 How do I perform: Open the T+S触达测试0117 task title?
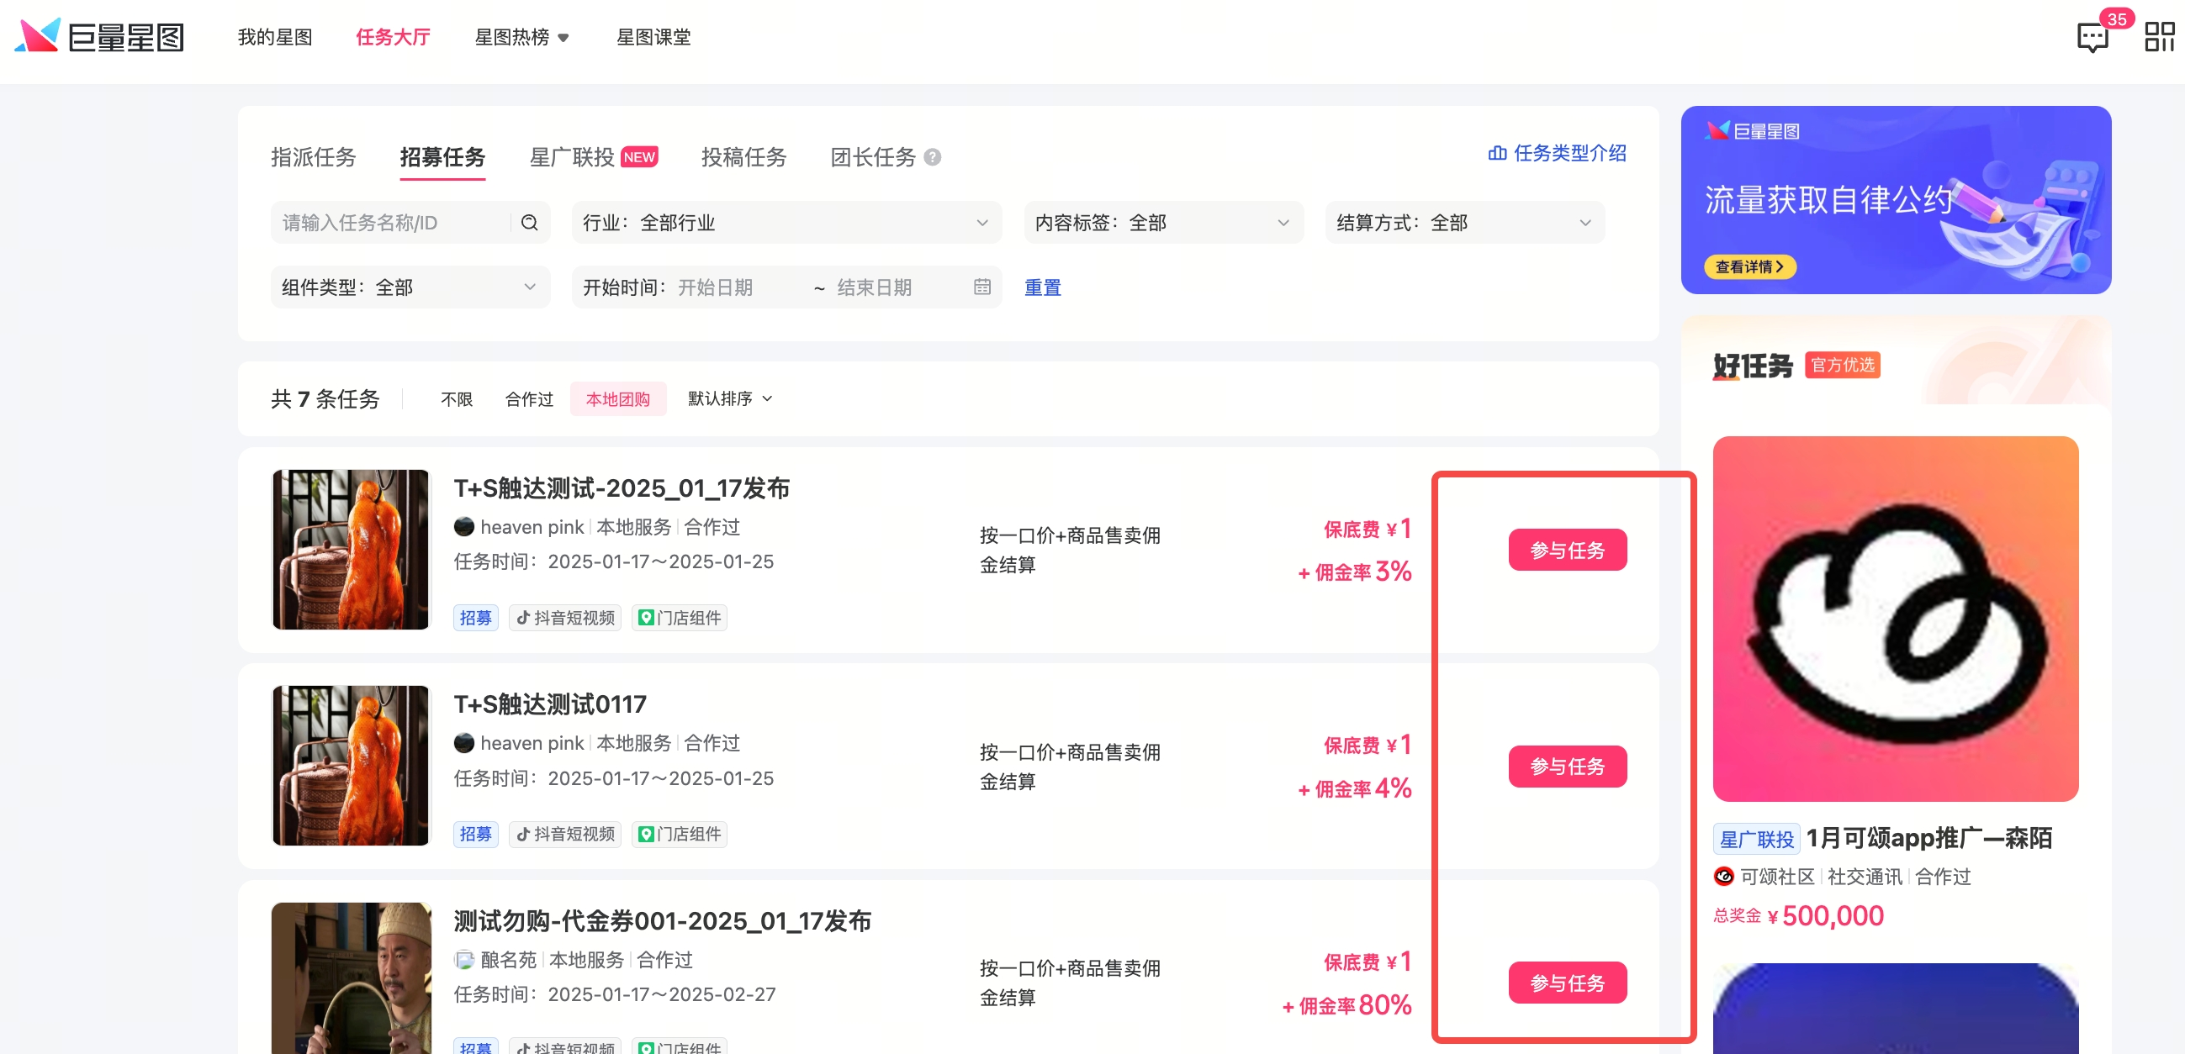(550, 704)
